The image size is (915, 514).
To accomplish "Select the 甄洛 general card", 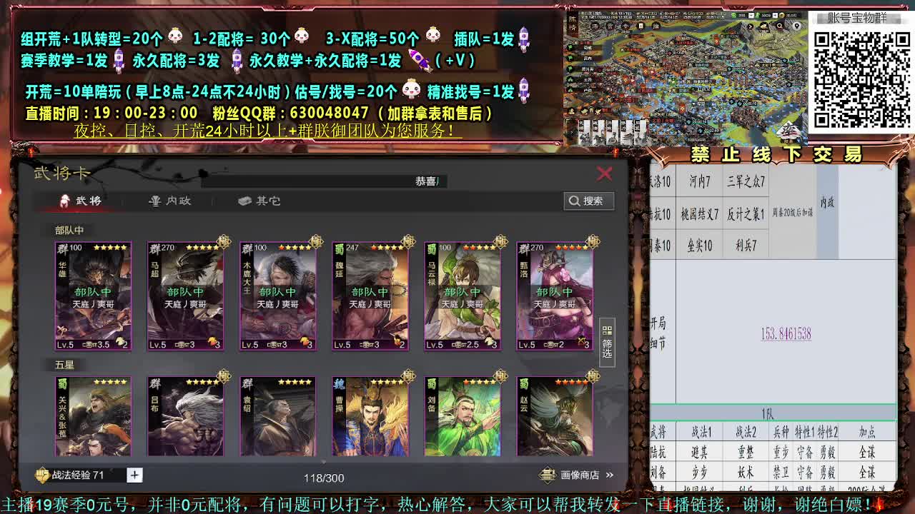I will [554, 296].
